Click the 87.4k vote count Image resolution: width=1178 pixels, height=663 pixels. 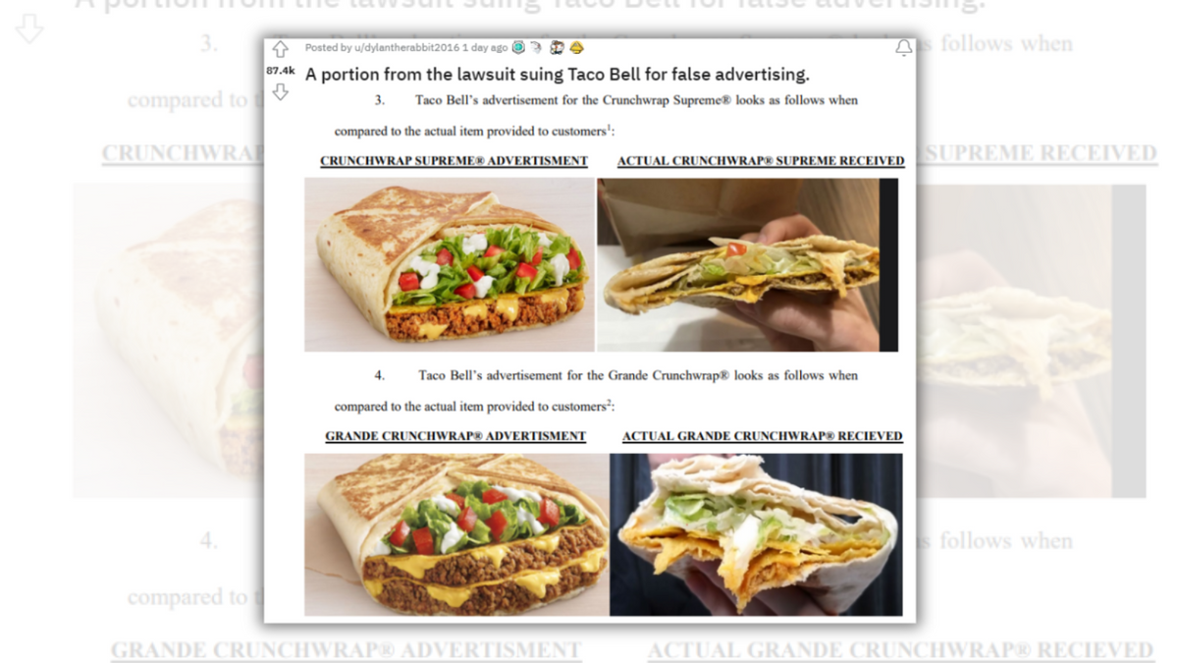pyautogui.click(x=280, y=71)
